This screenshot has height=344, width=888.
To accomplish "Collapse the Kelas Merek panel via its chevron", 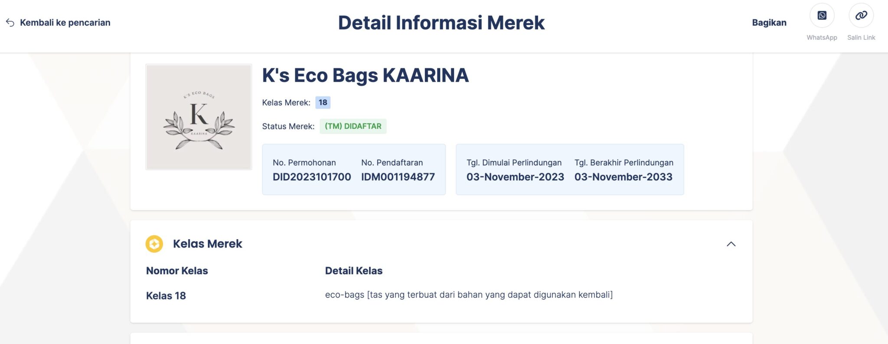I will [731, 244].
